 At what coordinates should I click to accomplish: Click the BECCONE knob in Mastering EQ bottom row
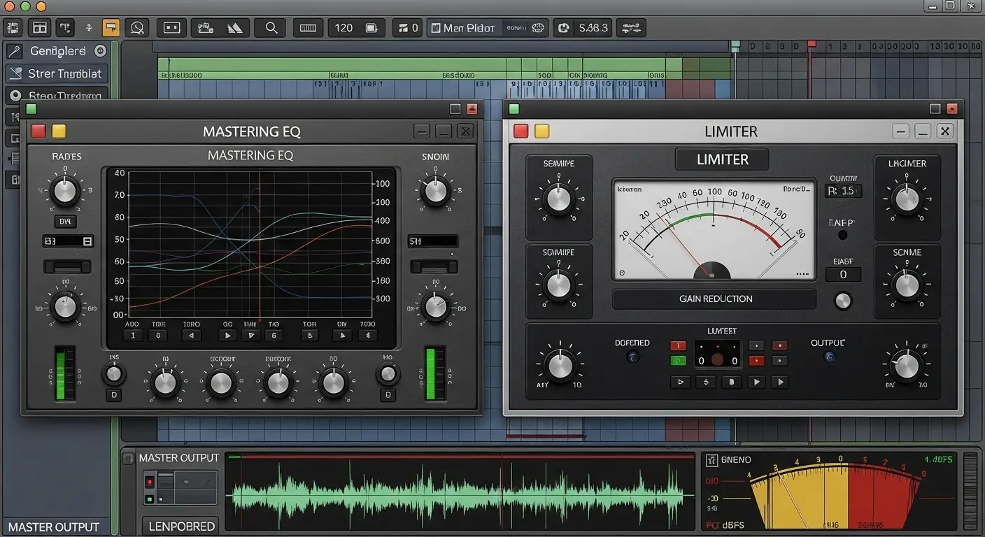(x=278, y=383)
